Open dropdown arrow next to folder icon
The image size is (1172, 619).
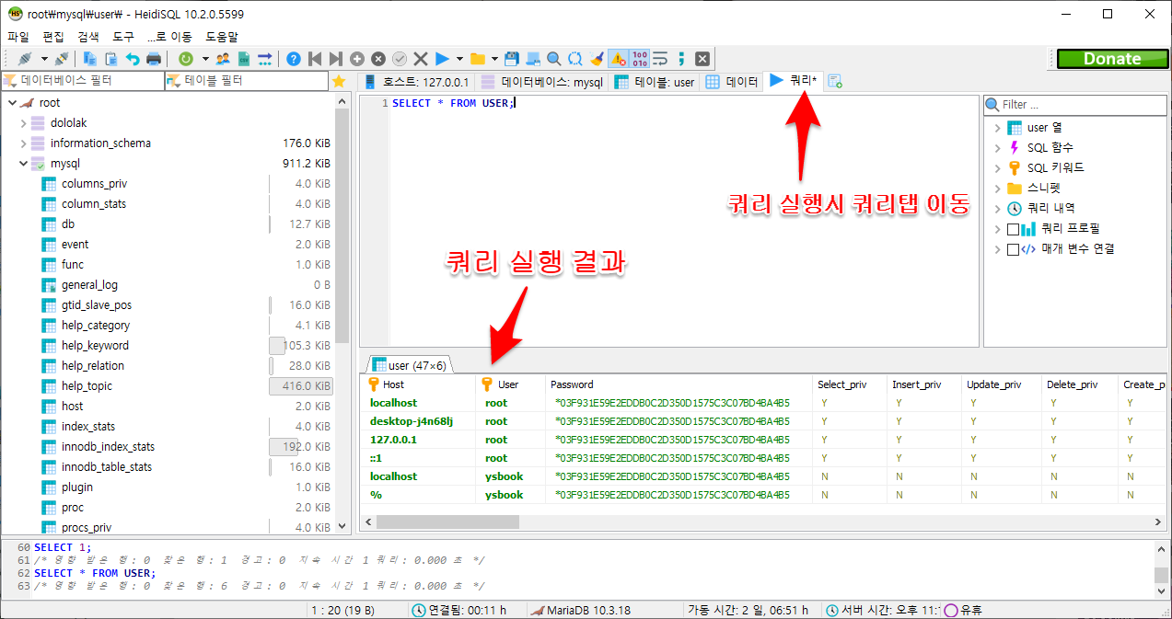[495, 59]
